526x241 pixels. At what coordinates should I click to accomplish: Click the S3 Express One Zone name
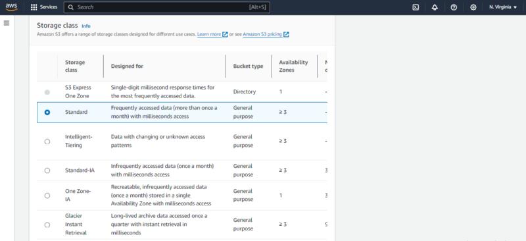click(78, 92)
